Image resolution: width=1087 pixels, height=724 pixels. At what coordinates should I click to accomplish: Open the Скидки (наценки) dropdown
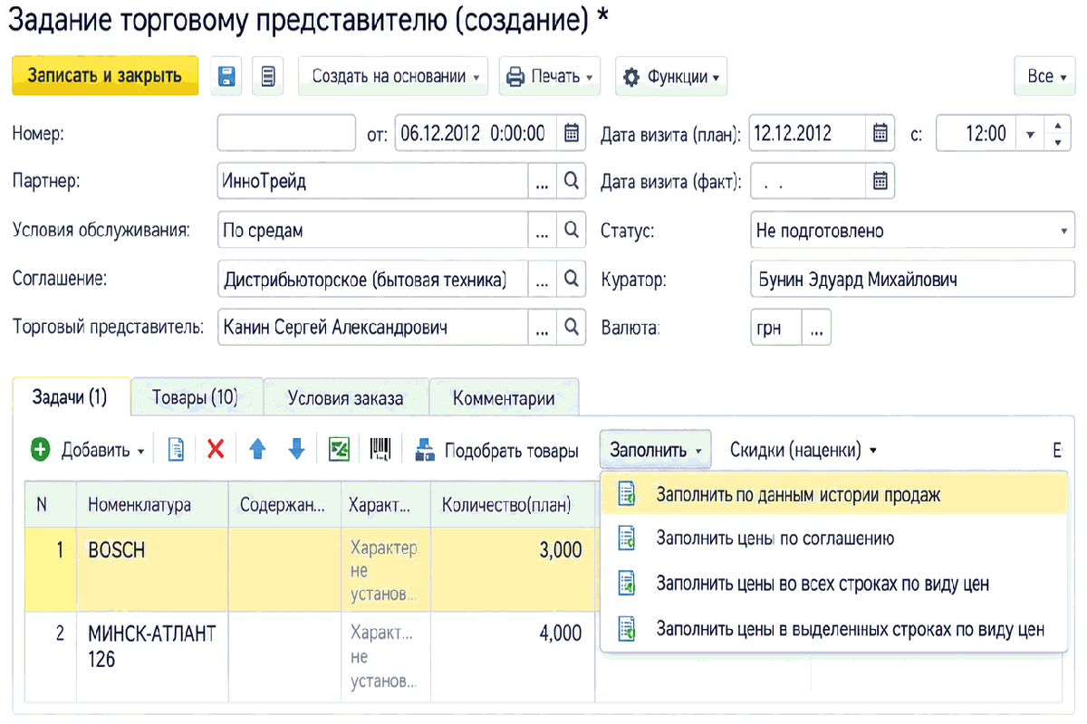pyautogui.click(x=803, y=450)
